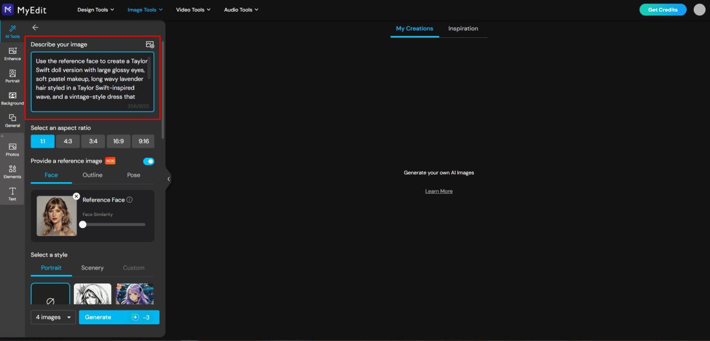Switch to the Outline reference tab
This screenshot has height=341, width=710.
pyautogui.click(x=93, y=175)
